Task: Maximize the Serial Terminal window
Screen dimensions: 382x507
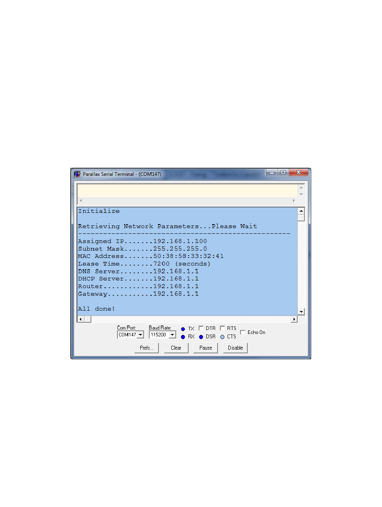Action: click(x=283, y=173)
